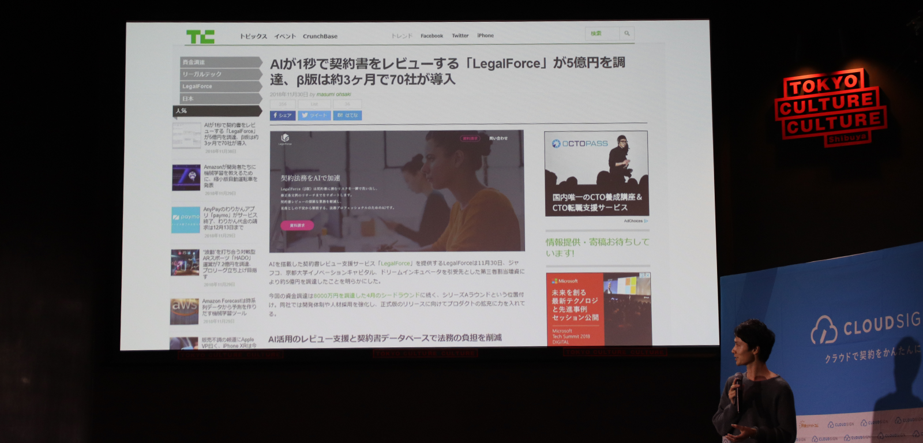Click the 検索 search input field
Viewport: 923px width, 443px height.
(x=603, y=33)
